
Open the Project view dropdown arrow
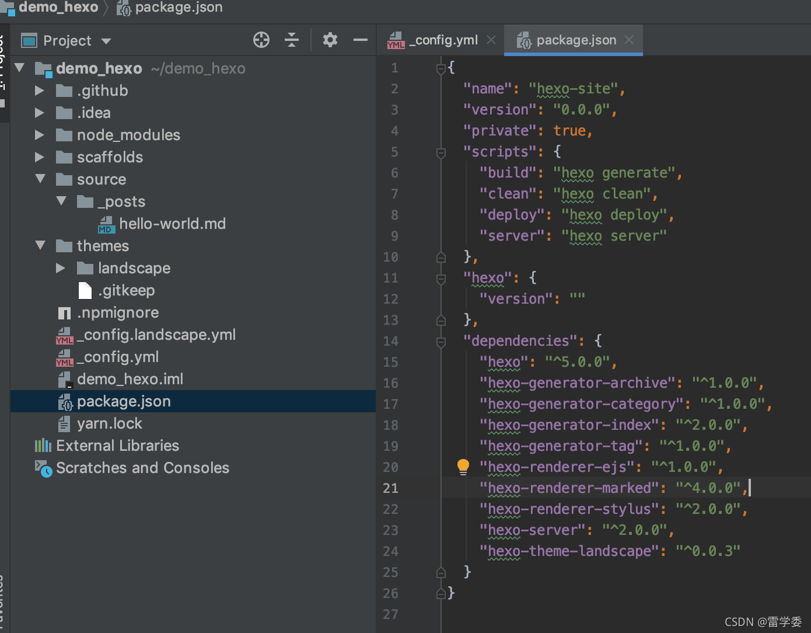tap(106, 41)
